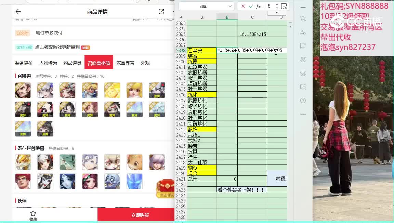Open the golden dragon pet in 寄存栏召唤兽
The image size is (394, 223).
[x=23, y=162]
